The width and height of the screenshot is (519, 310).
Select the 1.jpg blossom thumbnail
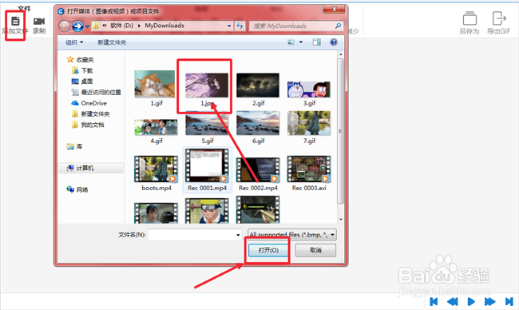click(x=207, y=85)
